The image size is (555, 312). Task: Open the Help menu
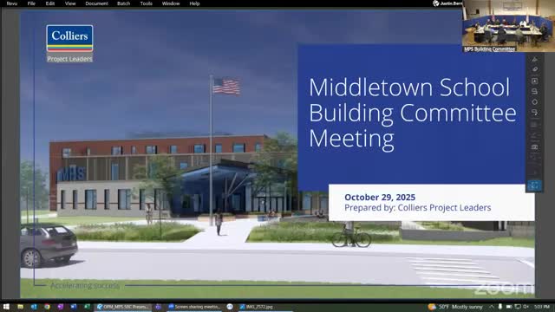(194, 3)
